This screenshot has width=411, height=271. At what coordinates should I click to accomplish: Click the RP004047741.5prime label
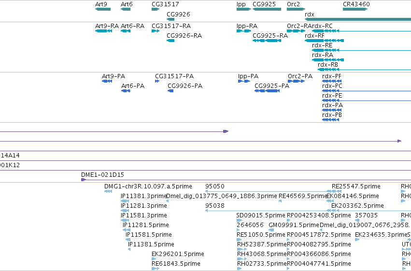coord(319,264)
